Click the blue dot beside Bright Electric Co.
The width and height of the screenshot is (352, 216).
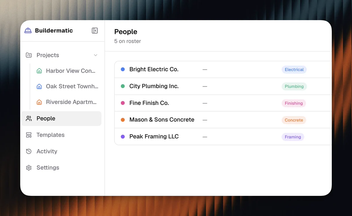tap(123, 69)
